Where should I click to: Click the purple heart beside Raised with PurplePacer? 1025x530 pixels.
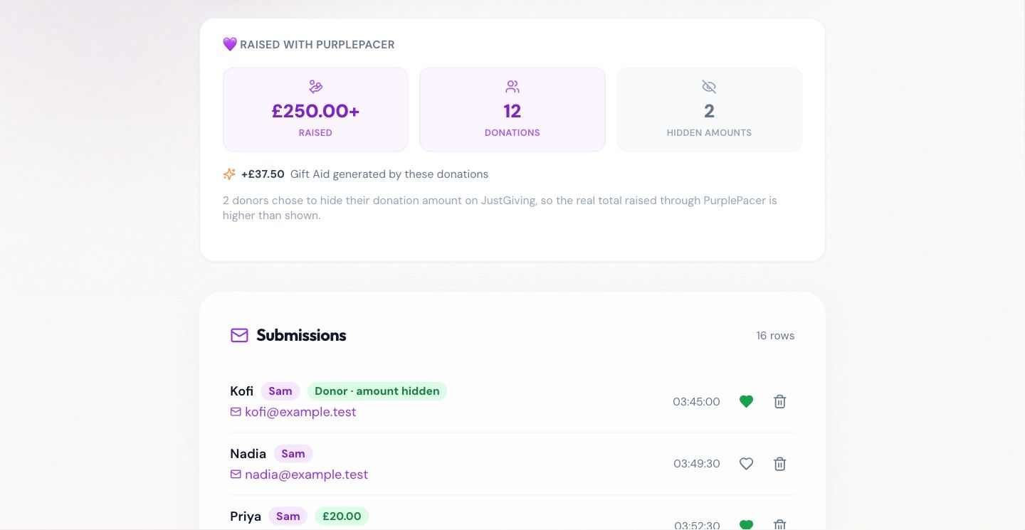pyautogui.click(x=230, y=45)
